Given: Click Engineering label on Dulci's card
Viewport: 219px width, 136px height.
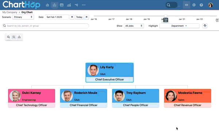Looking at the screenshot, I should point(29,100).
